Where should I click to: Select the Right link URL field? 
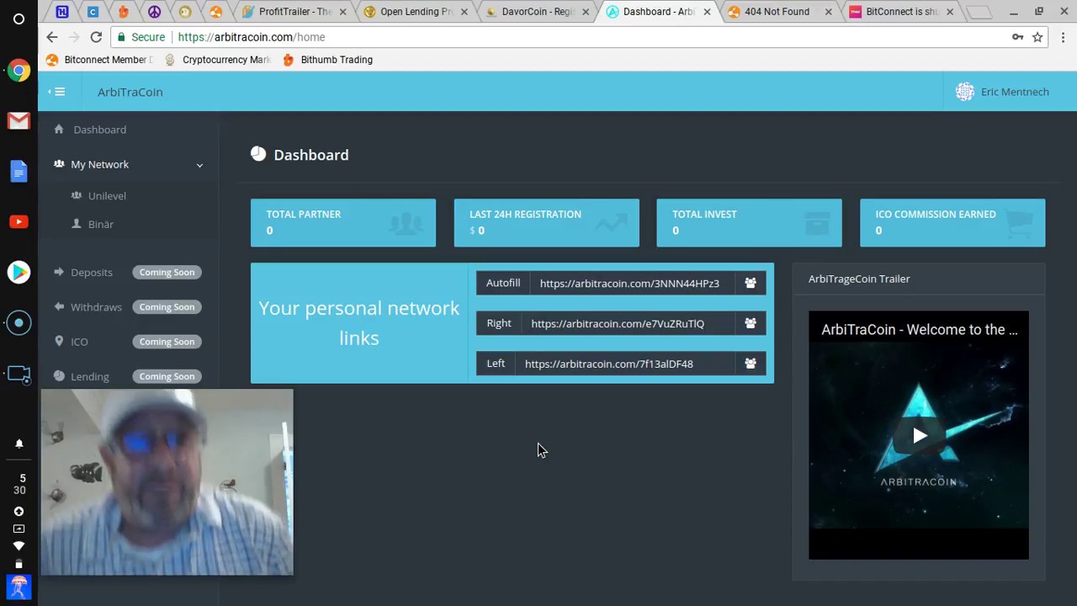click(x=628, y=323)
